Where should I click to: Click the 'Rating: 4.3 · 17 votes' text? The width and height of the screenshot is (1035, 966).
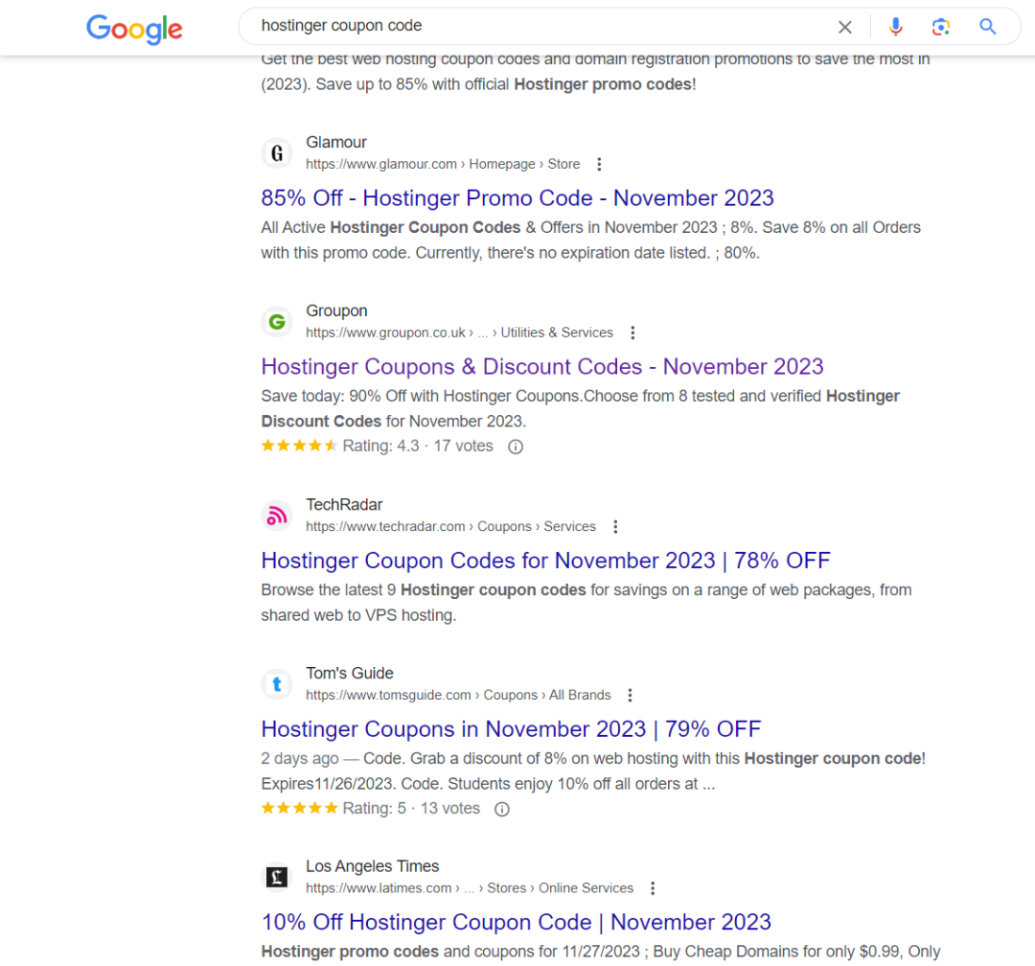click(x=418, y=447)
